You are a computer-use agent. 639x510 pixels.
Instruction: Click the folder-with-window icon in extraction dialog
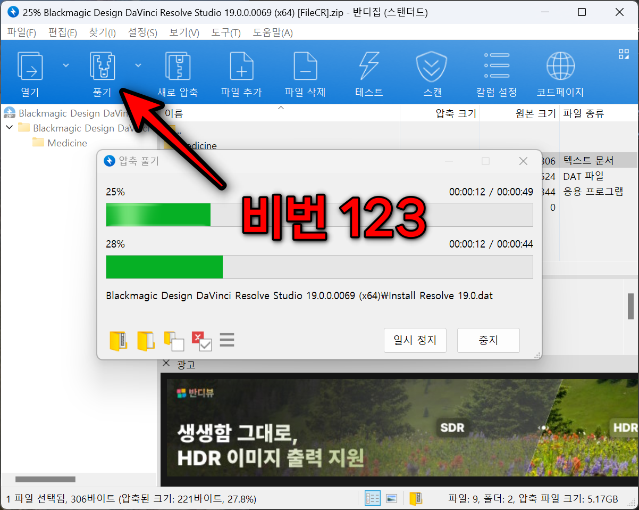[x=174, y=341]
